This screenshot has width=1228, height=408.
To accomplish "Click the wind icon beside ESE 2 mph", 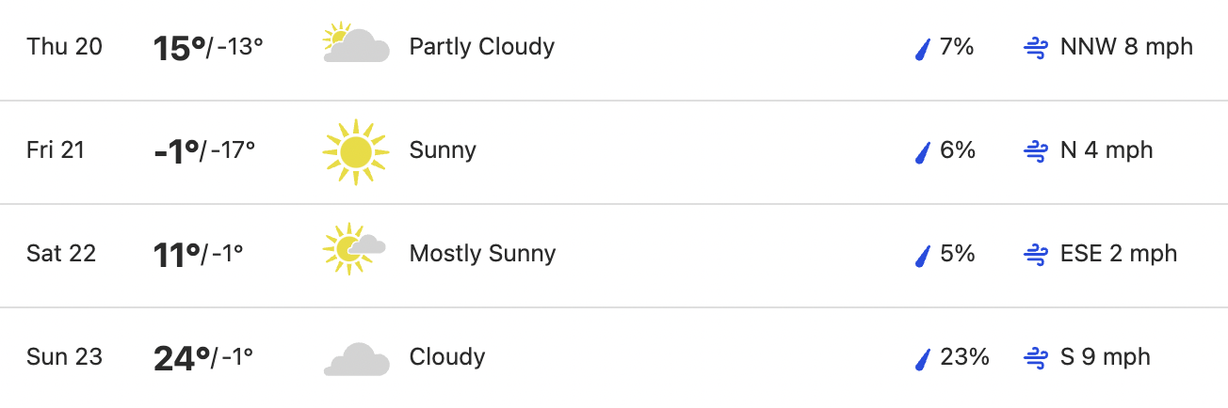I will click(1036, 255).
